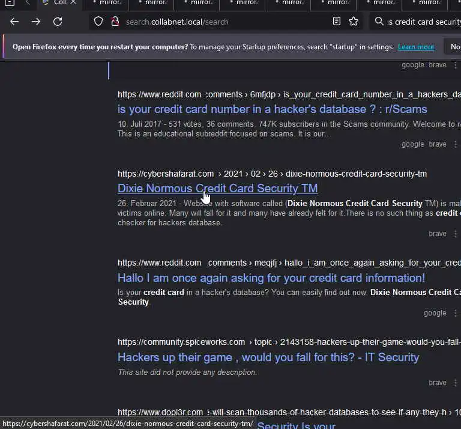Click brave engine tag under Dixie Normous result
Viewport: 461px width, 429px height.
(x=438, y=234)
